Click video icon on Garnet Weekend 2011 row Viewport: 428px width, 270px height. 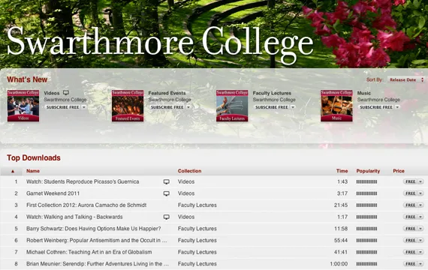[x=166, y=193]
